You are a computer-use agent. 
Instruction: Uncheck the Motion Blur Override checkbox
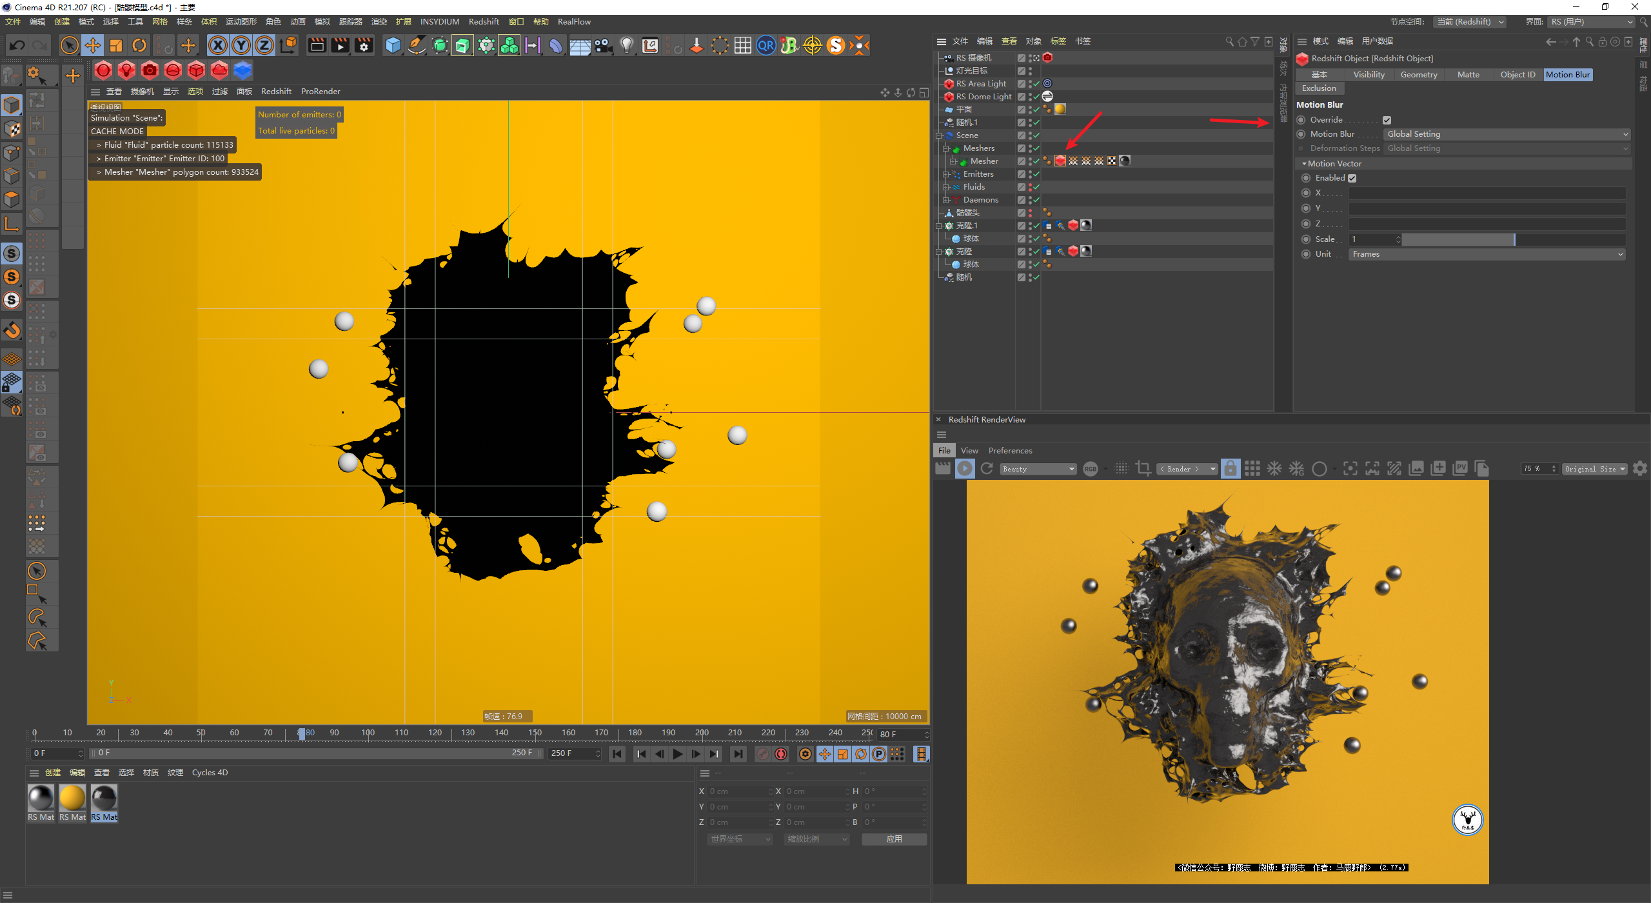click(x=1387, y=120)
